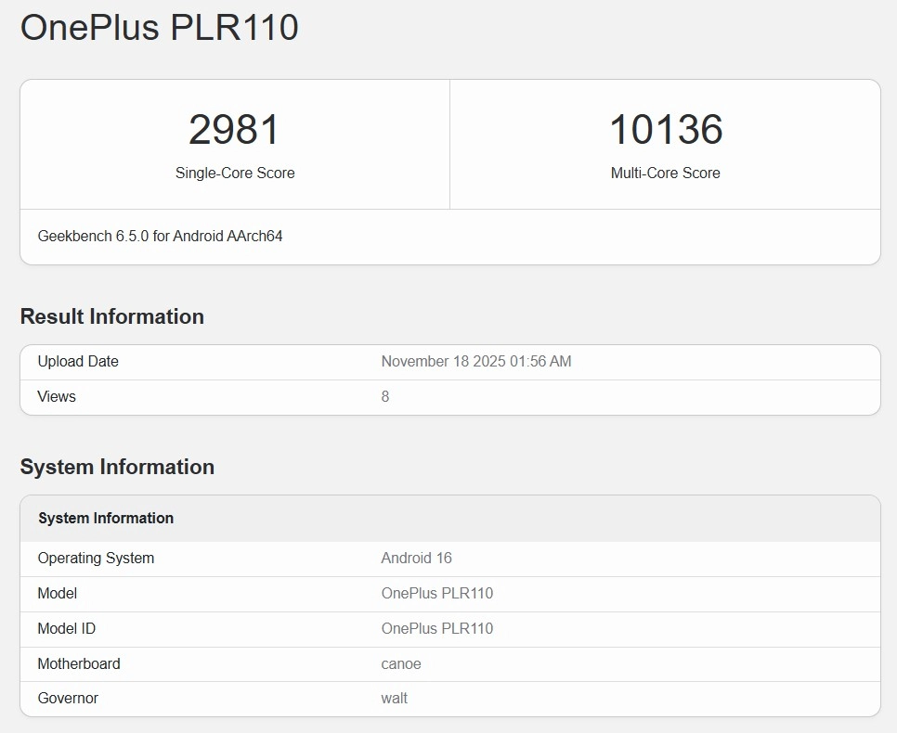The height and width of the screenshot is (733, 897).
Task: Click the Multi-Core Score label
Action: [665, 173]
